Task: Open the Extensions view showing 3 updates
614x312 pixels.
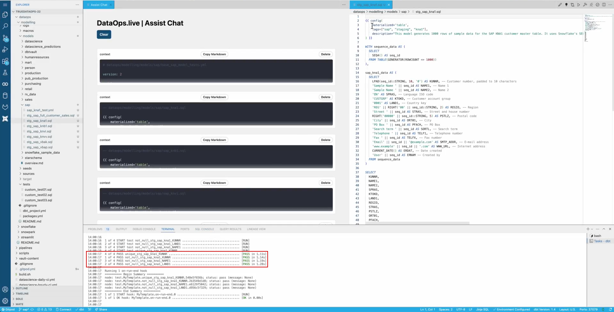Action: click(5, 61)
